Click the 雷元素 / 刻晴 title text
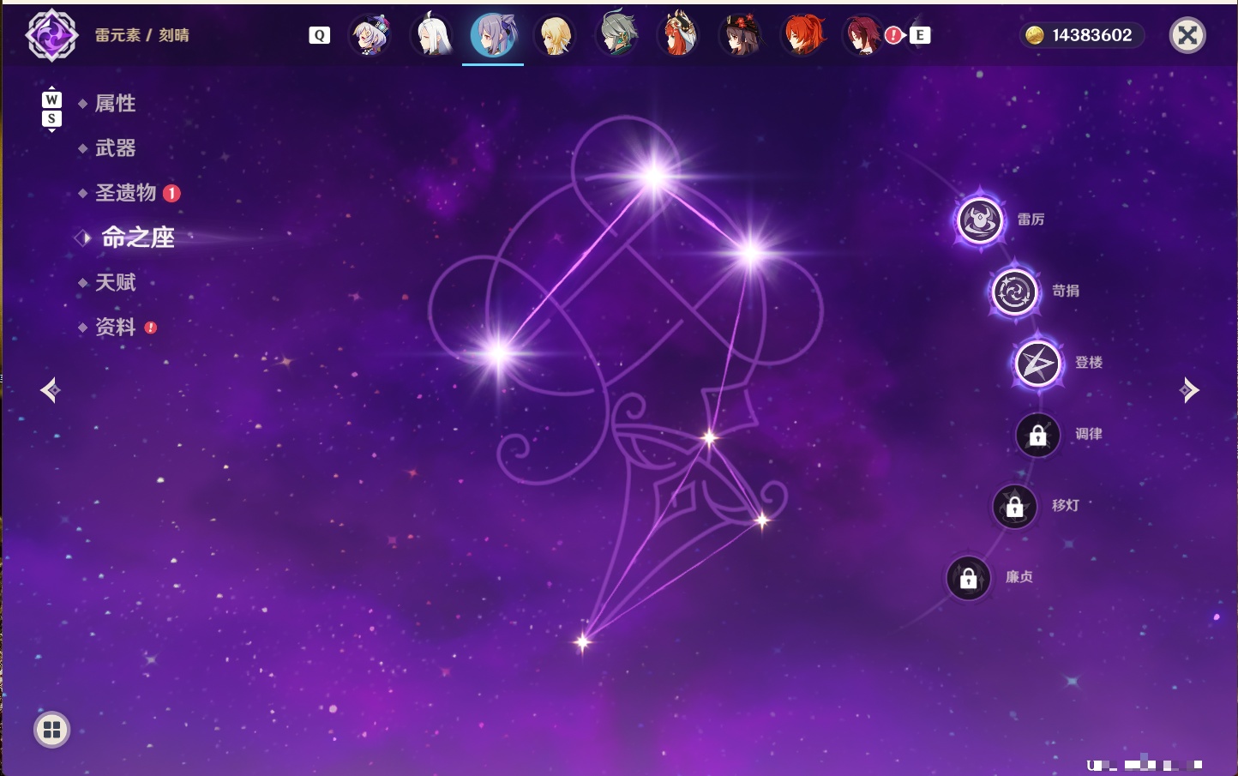1238x776 pixels. [142, 35]
